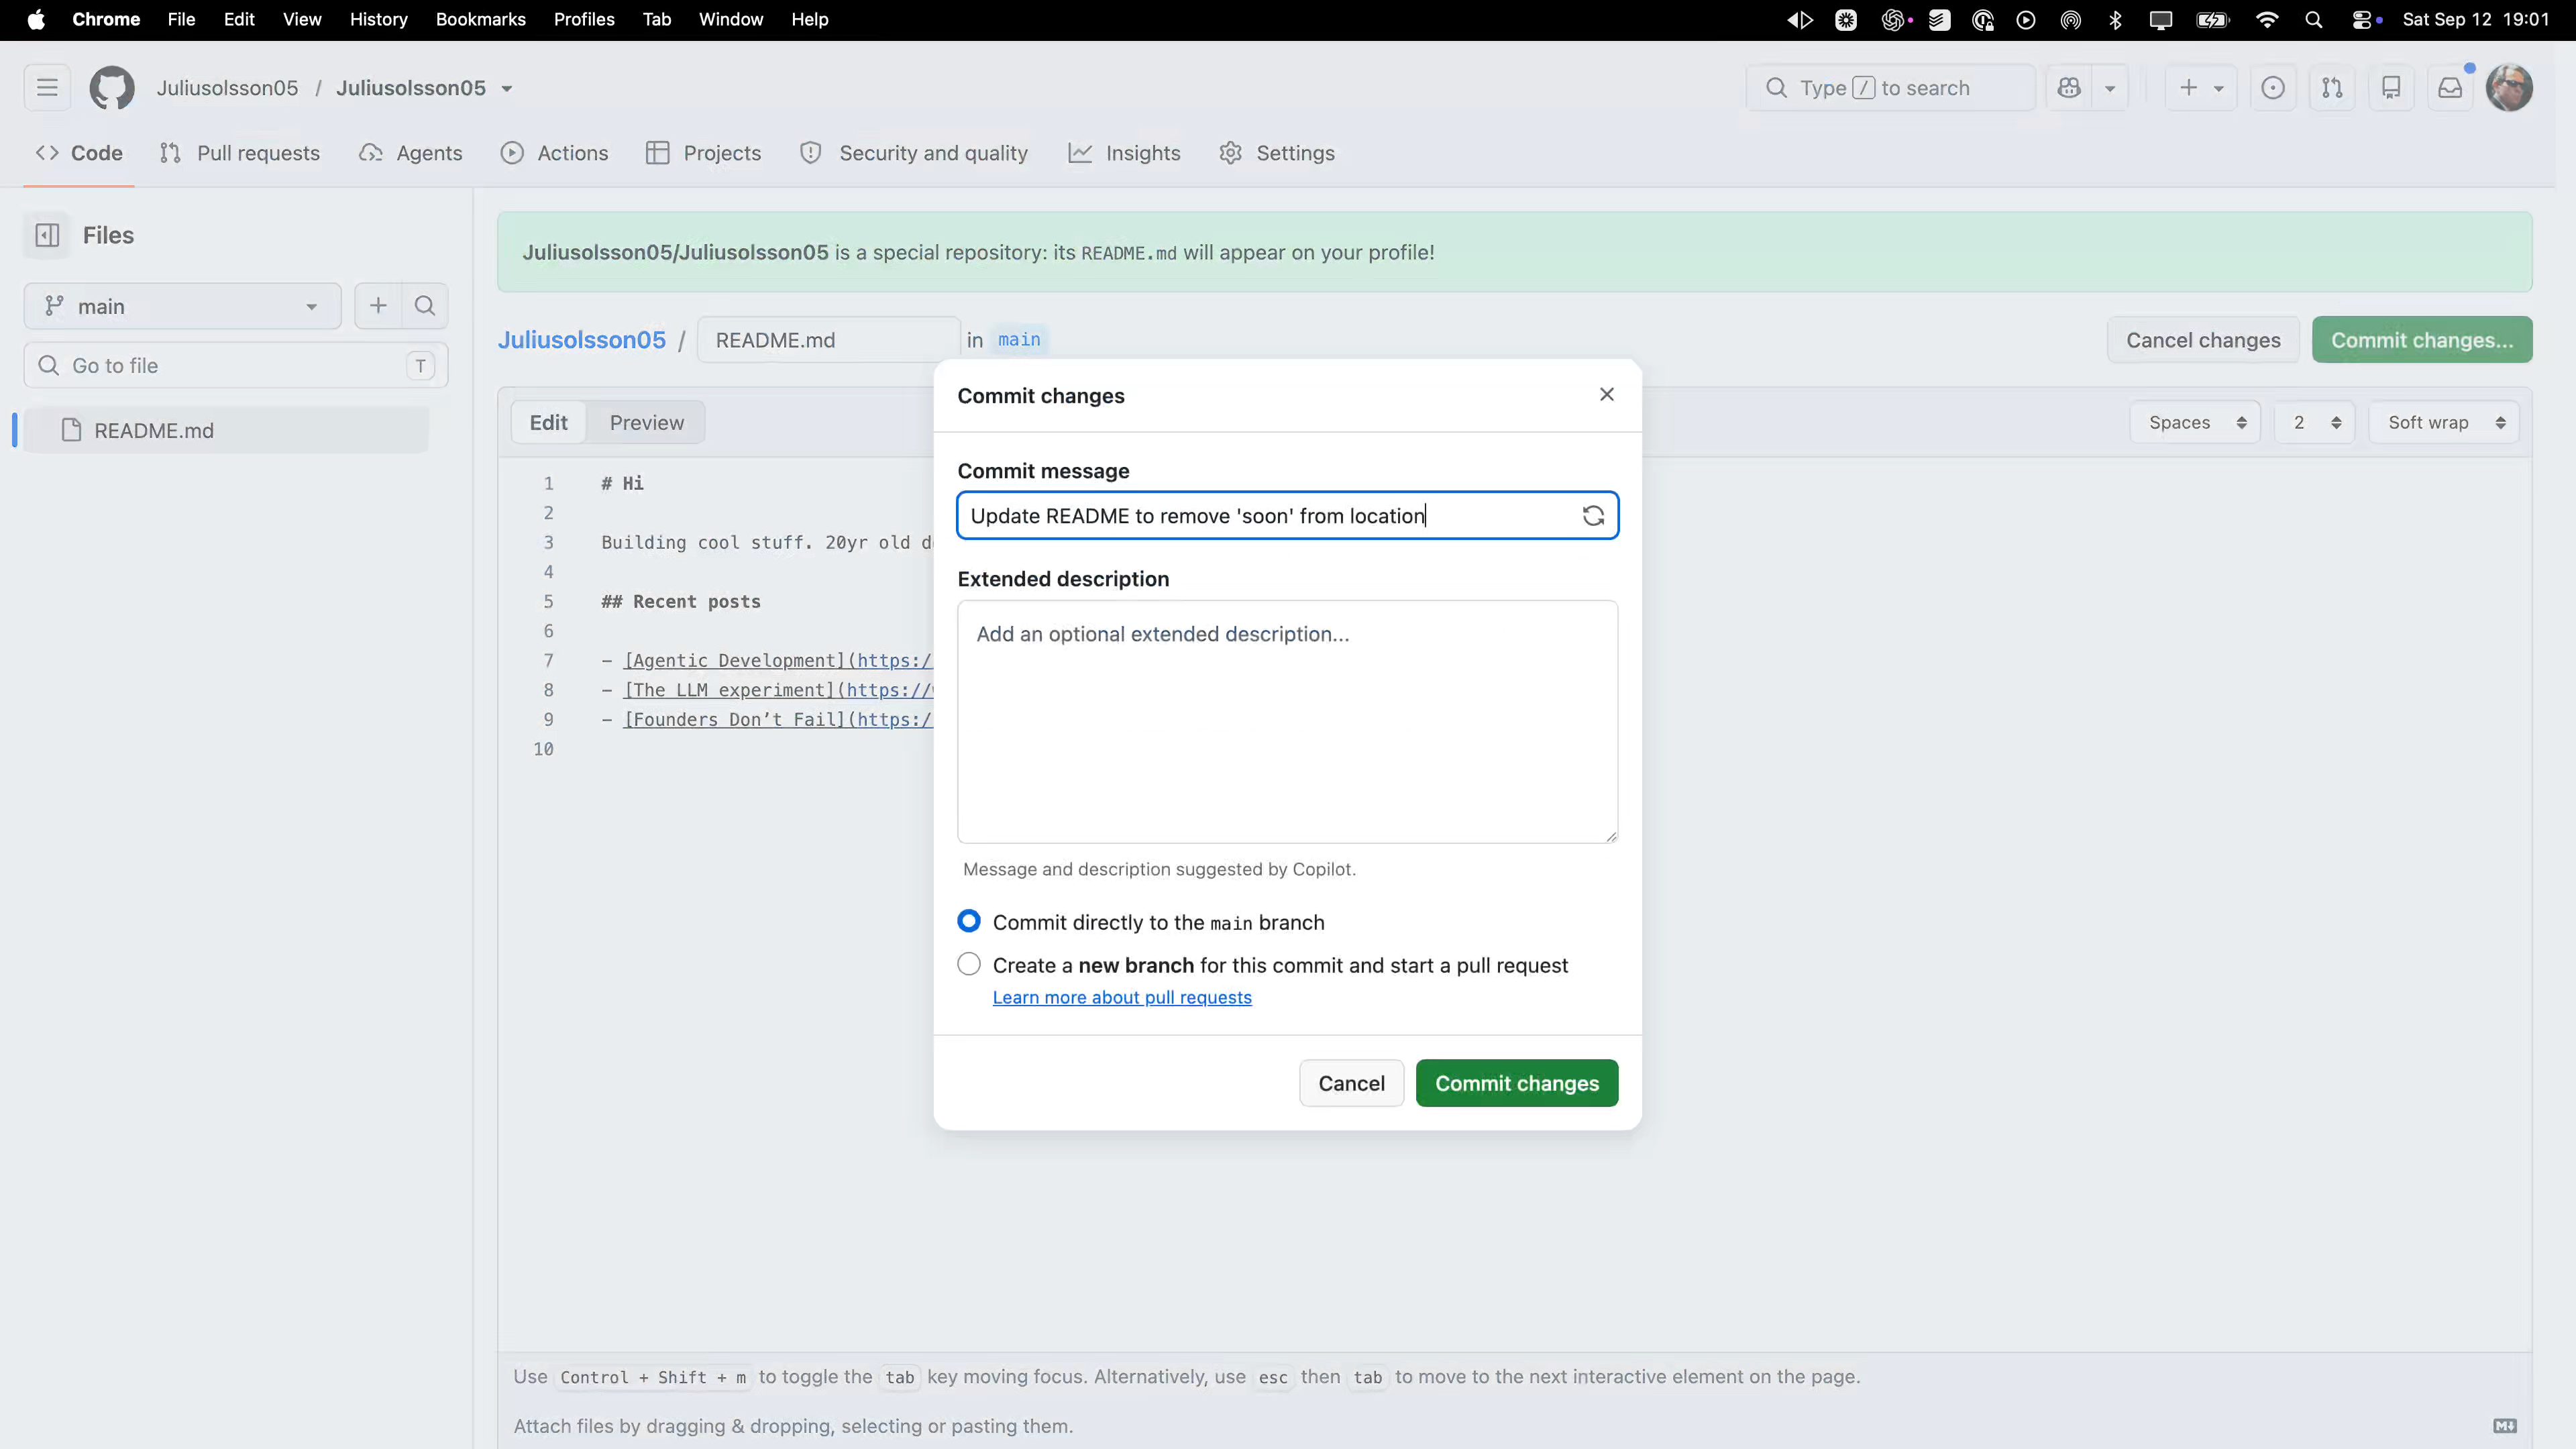Viewport: 2576px width, 1449px height.
Task: Regenerate Copilot commit message suggestion
Action: click(x=1593, y=516)
